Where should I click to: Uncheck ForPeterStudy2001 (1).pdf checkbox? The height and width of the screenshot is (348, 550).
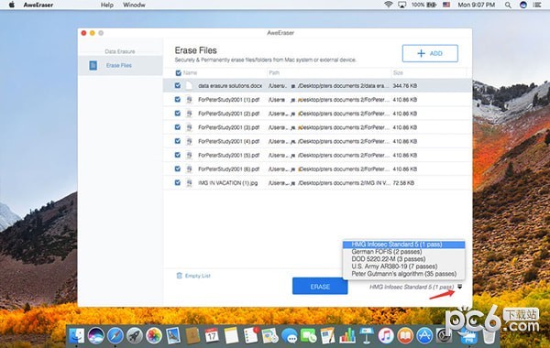pyautogui.click(x=178, y=100)
